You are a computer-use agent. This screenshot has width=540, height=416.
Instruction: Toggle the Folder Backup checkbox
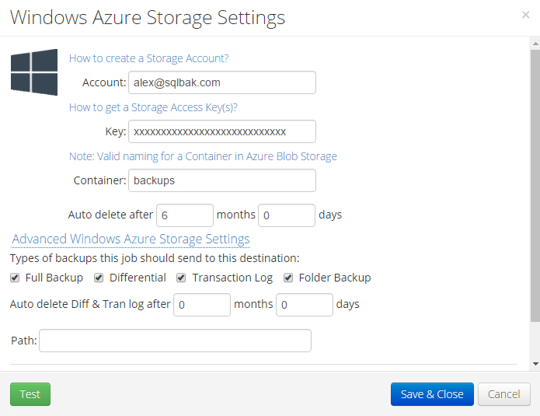(288, 278)
